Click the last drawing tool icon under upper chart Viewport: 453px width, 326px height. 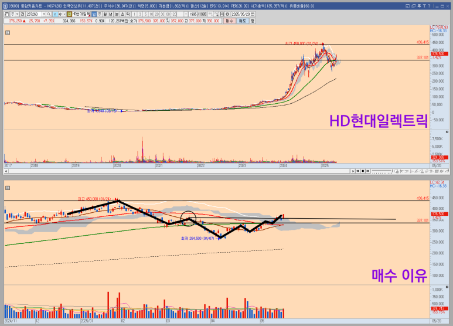click(447, 171)
